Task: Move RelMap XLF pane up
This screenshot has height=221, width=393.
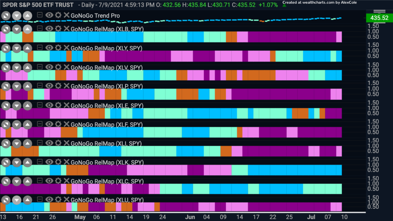Action: (27, 125)
